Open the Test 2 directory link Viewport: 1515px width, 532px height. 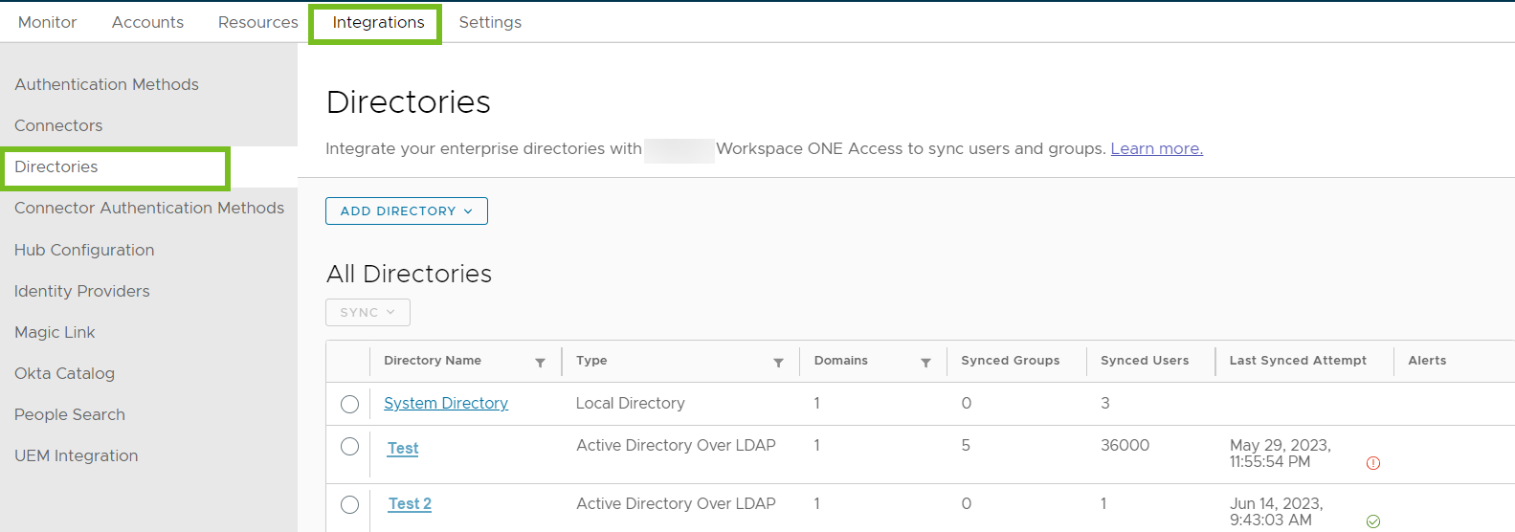click(410, 503)
